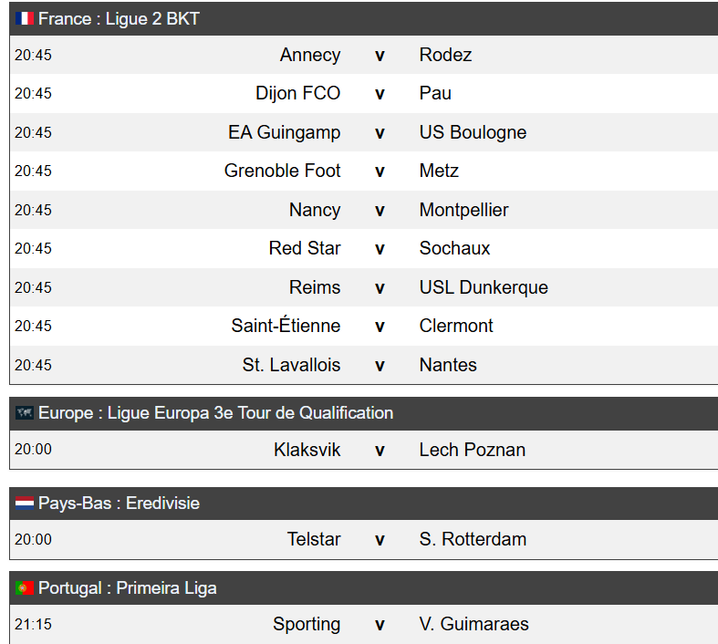This screenshot has width=718, height=644.
Task: Select the Rodez team name
Action: click(x=445, y=55)
